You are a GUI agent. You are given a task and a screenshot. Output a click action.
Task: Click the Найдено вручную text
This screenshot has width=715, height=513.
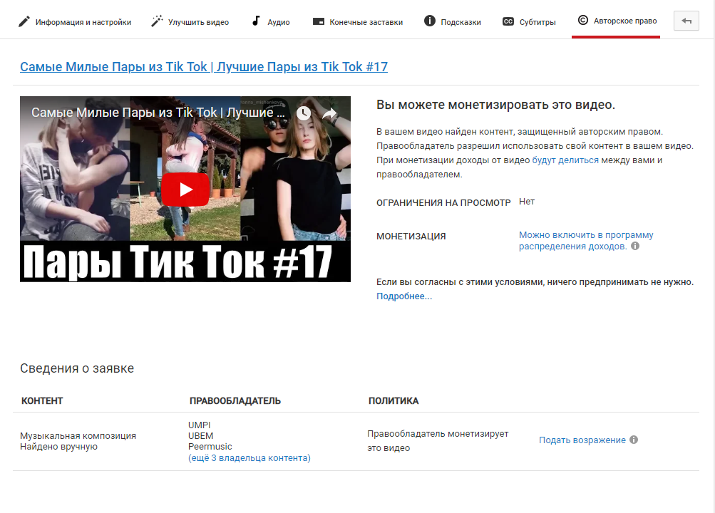coord(59,447)
